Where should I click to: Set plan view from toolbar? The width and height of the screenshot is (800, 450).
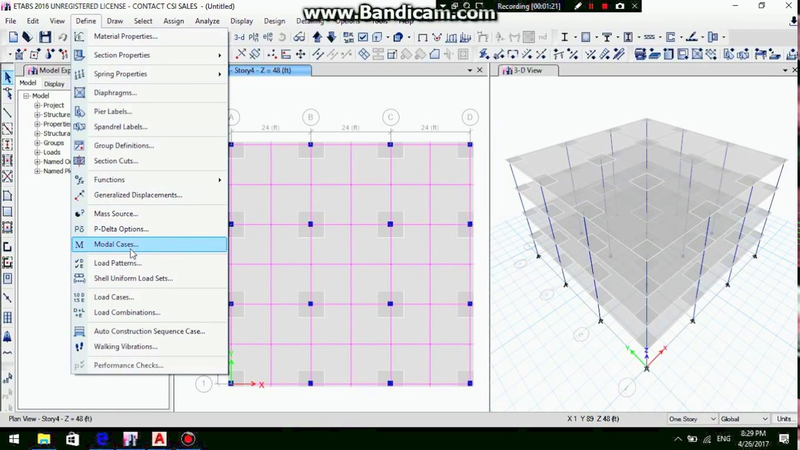pyautogui.click(x=254, y=37)
